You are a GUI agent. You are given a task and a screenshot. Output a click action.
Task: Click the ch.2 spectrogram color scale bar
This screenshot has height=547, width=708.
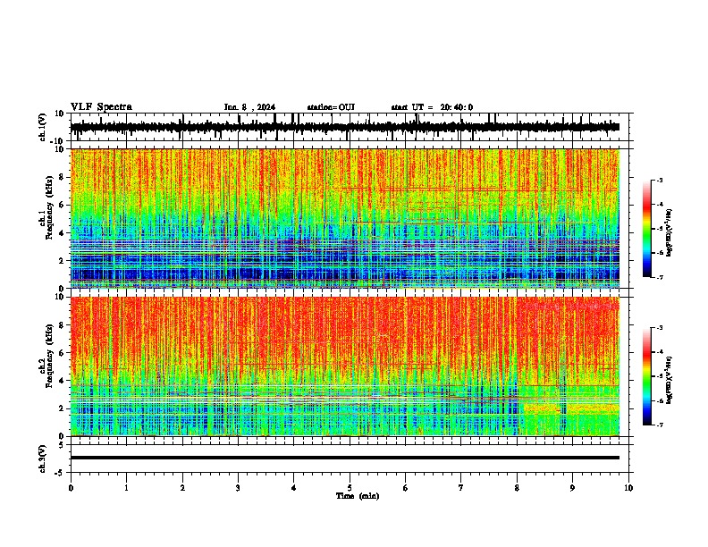pyautogui.click(x=647, y=376)
